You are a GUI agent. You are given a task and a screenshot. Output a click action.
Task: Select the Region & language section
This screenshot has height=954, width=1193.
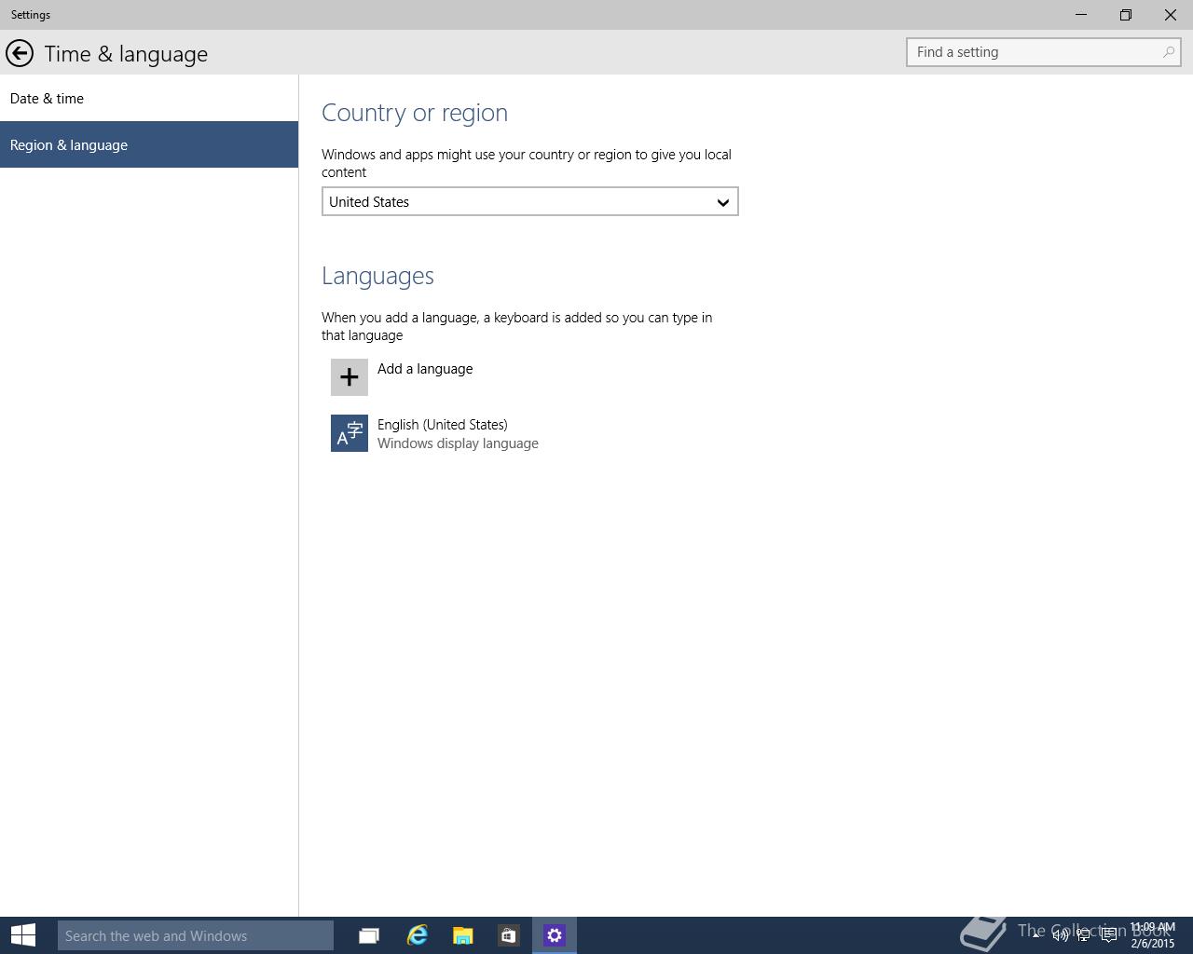pyautogui.click(x=149, y=144)
